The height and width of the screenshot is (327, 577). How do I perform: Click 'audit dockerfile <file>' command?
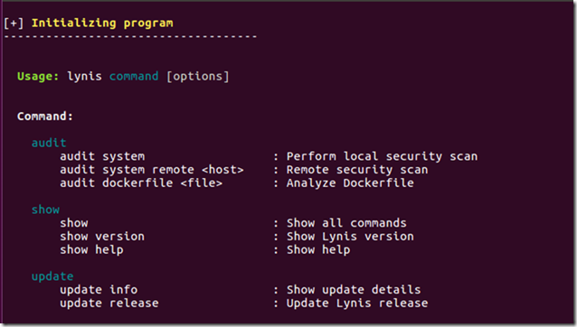(141, 183)
